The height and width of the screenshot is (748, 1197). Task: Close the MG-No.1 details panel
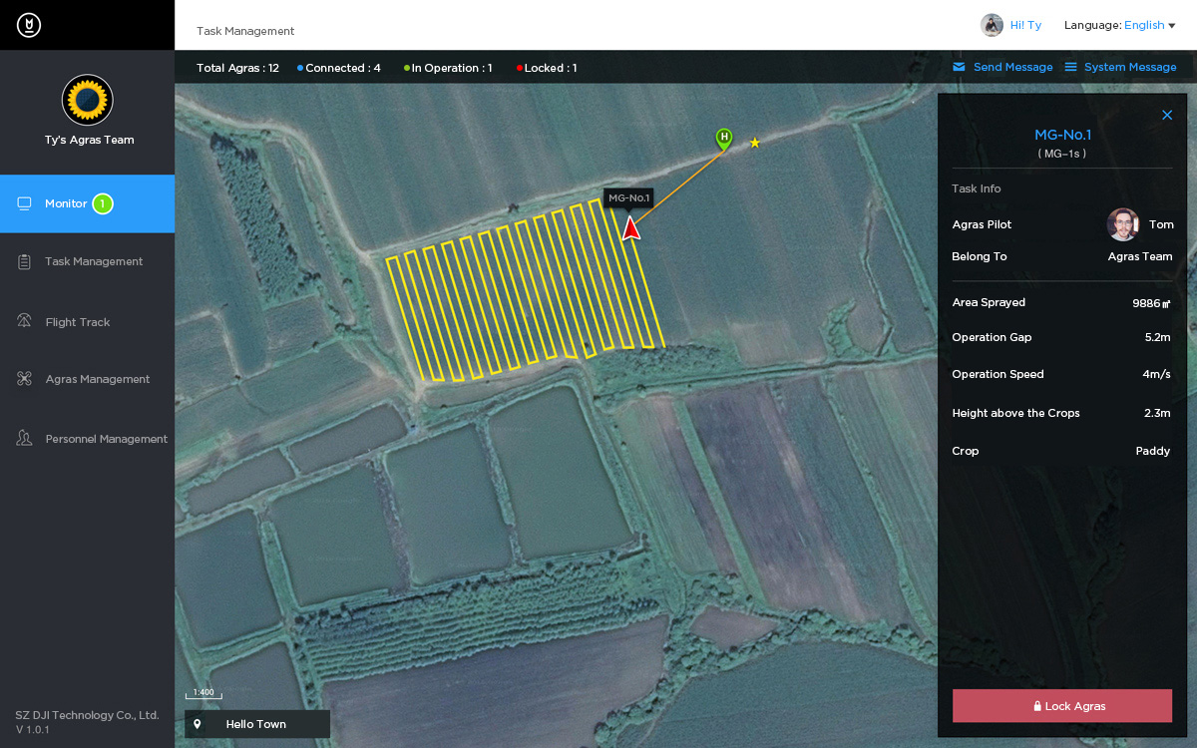pyautogui.click(x=1167, y=115)
